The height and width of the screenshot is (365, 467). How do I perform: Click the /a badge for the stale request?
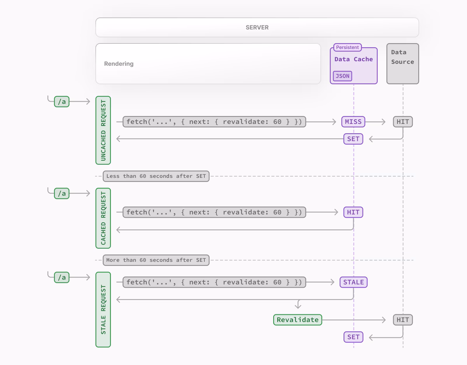(61, 278)
